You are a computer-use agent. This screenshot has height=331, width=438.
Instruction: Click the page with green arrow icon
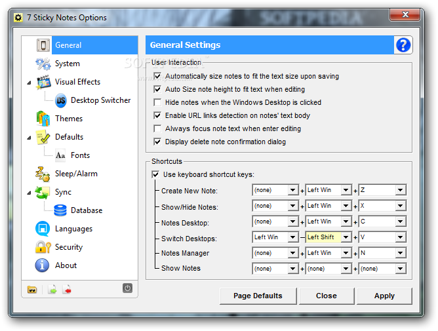[x=52, y=290]
